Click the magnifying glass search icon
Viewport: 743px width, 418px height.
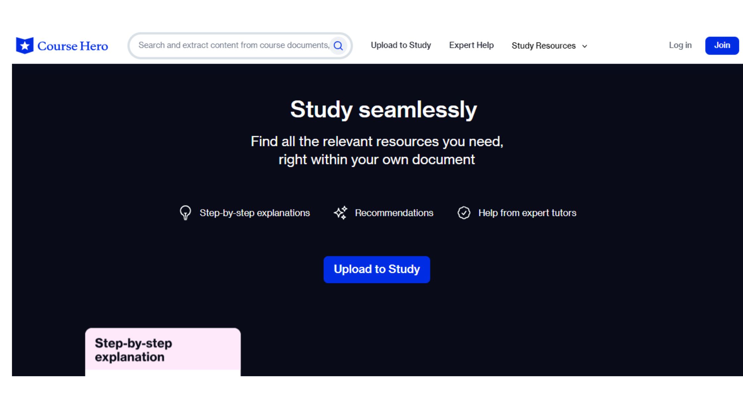338,45
